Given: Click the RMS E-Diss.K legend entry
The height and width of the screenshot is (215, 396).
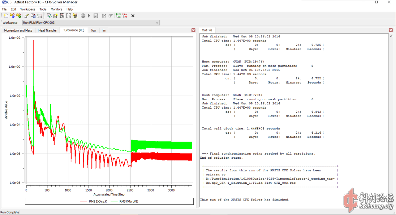Looking at the screenshot, I should [93, 201].
